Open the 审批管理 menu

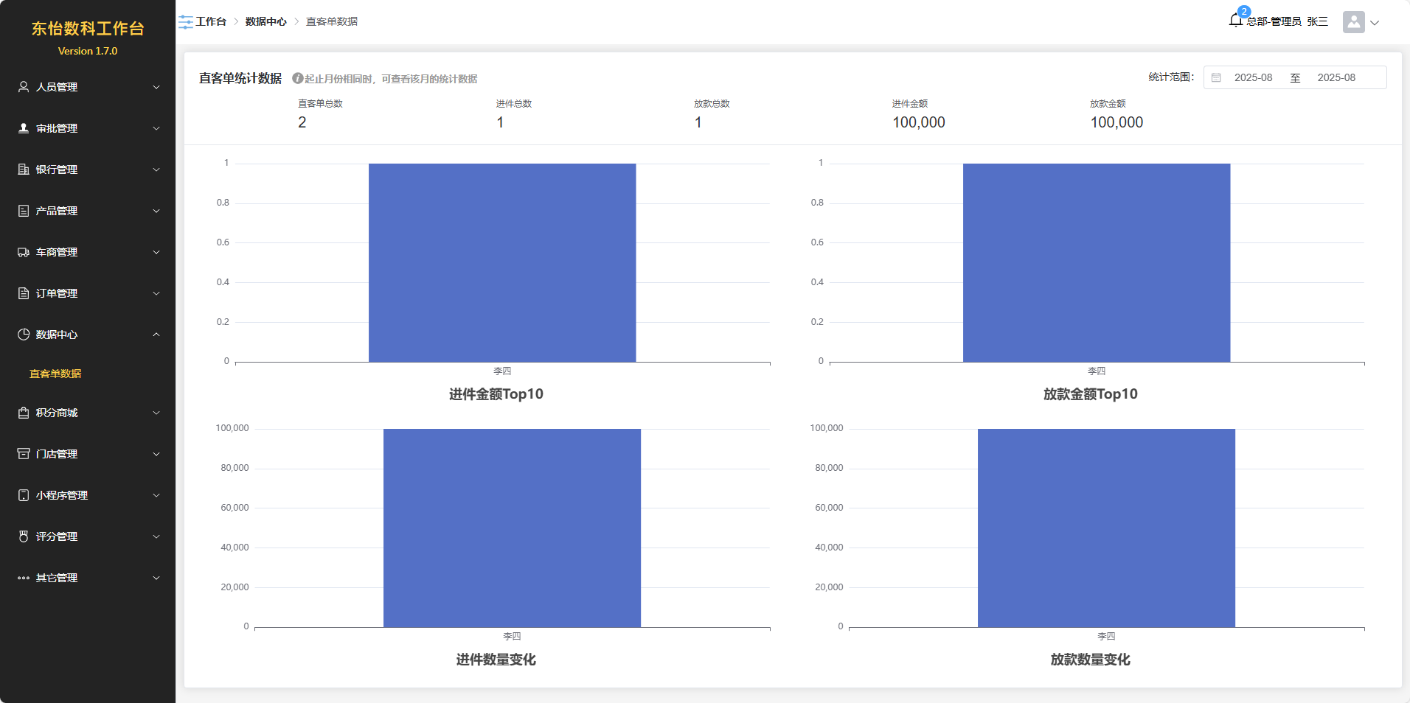click(57, 128)
